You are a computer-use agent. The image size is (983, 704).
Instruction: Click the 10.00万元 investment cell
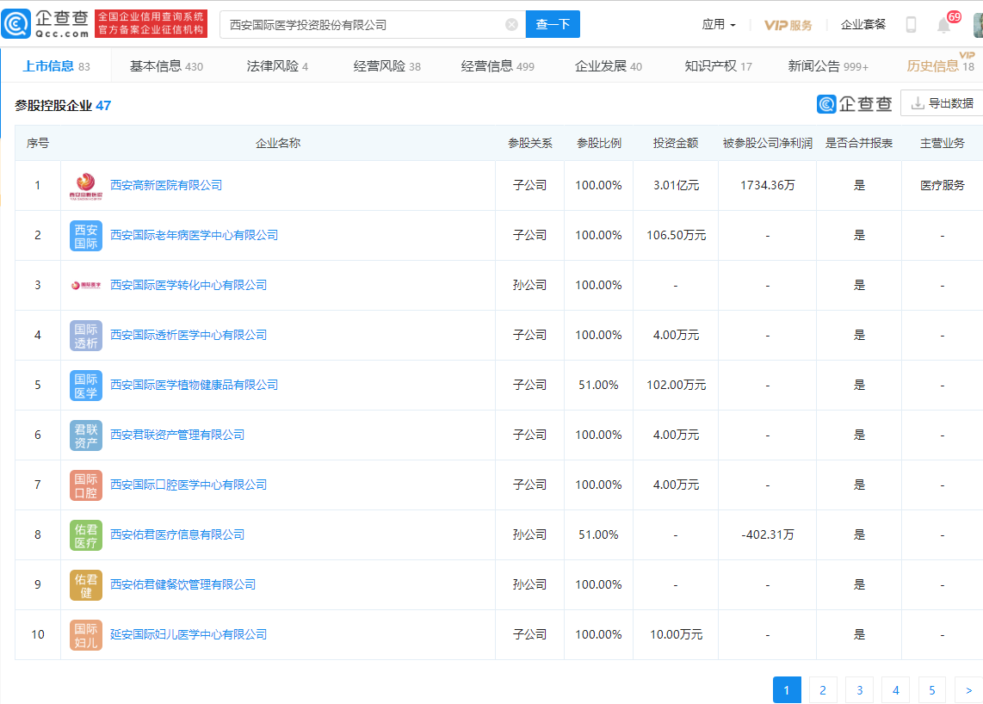click(x=676, y=634)
